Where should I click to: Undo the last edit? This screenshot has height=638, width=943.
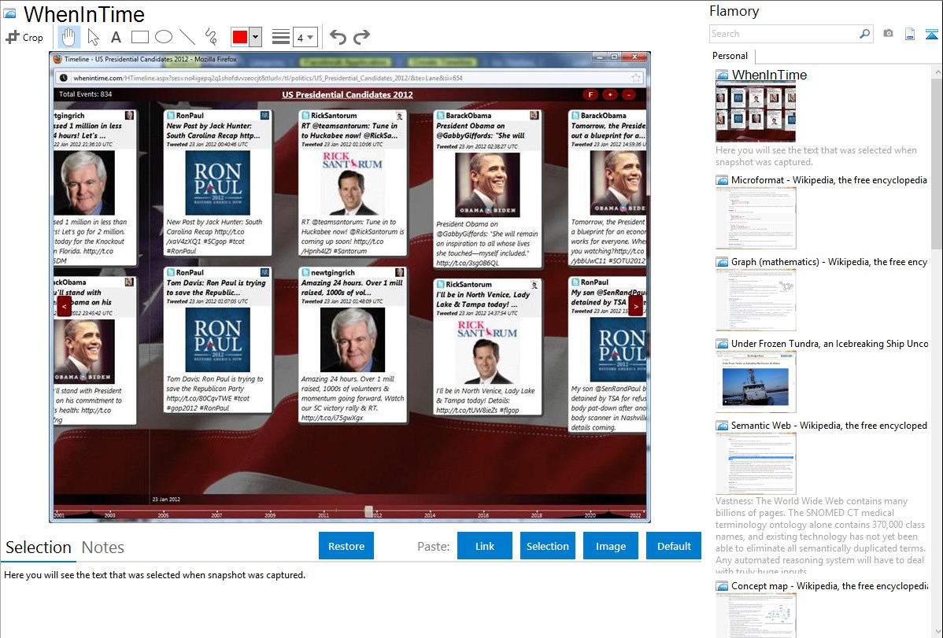[x=338, y=37]
